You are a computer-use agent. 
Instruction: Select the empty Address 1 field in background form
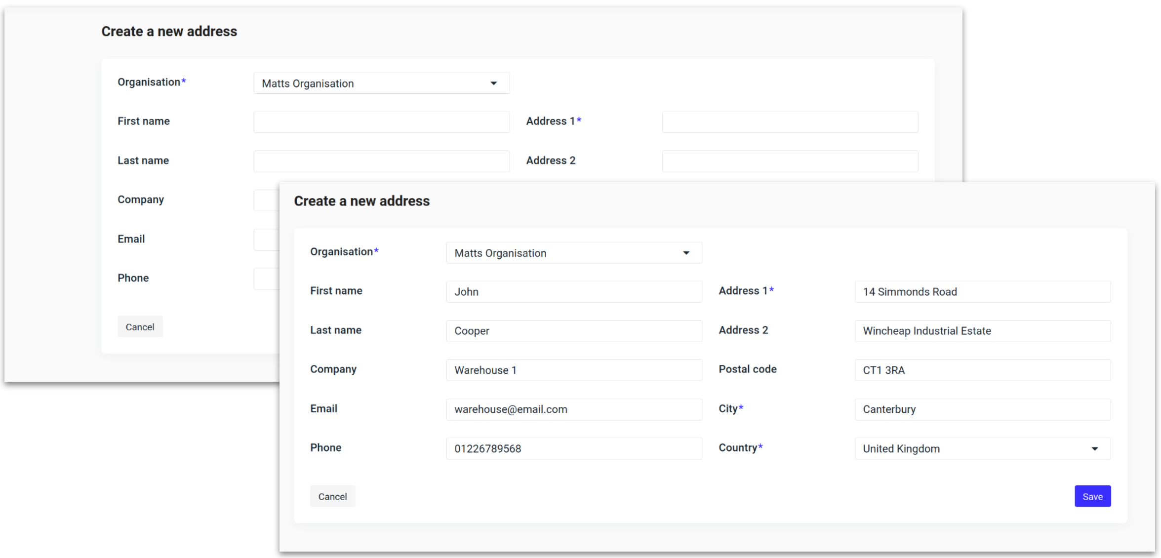(x=789, y=121)
